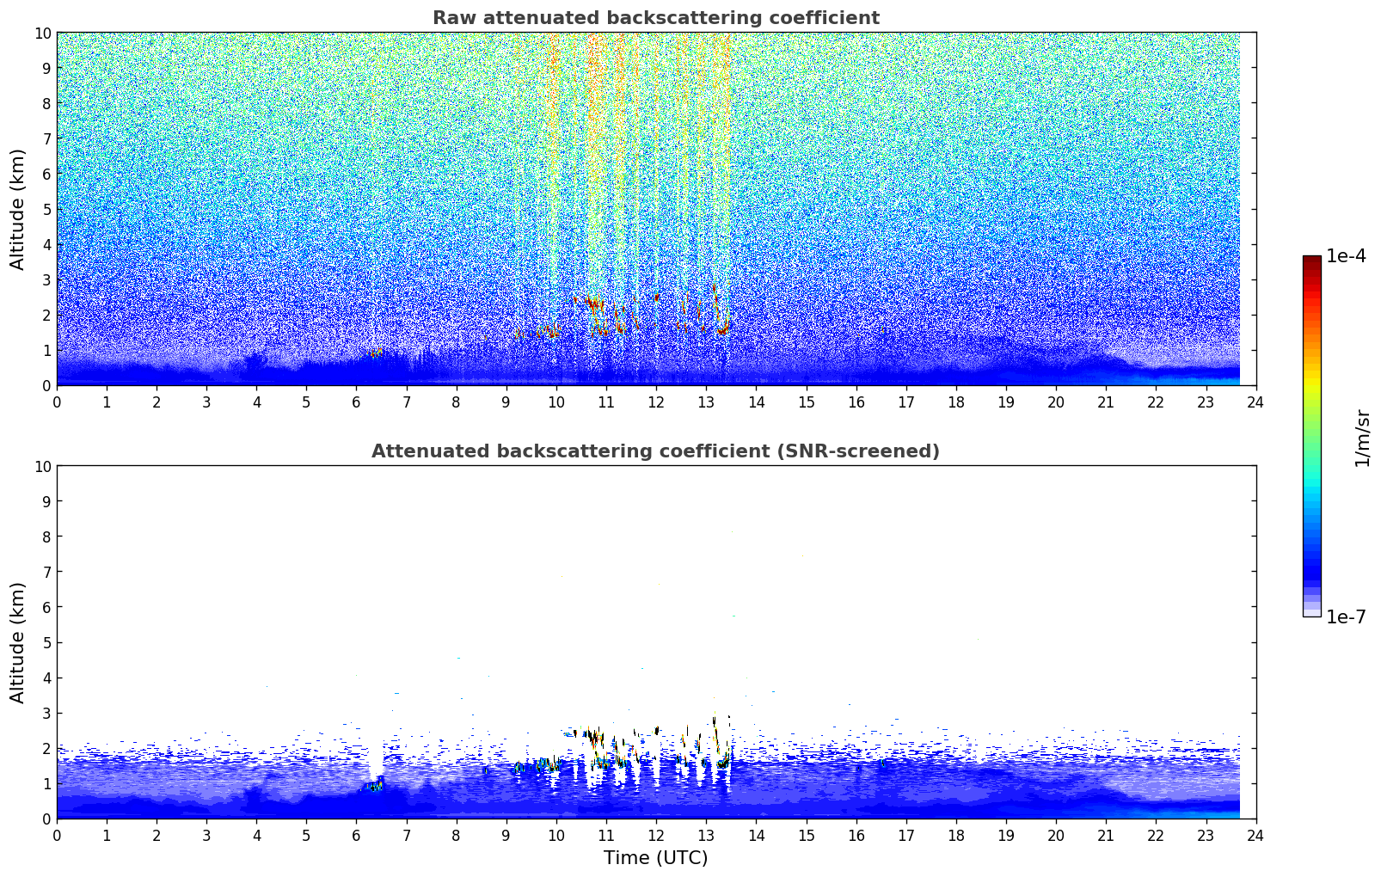Screen dimensions: 1381x877
Task: Click altitude tick '7' on the SNR-screened plot
Action: (x=46, y=572)
